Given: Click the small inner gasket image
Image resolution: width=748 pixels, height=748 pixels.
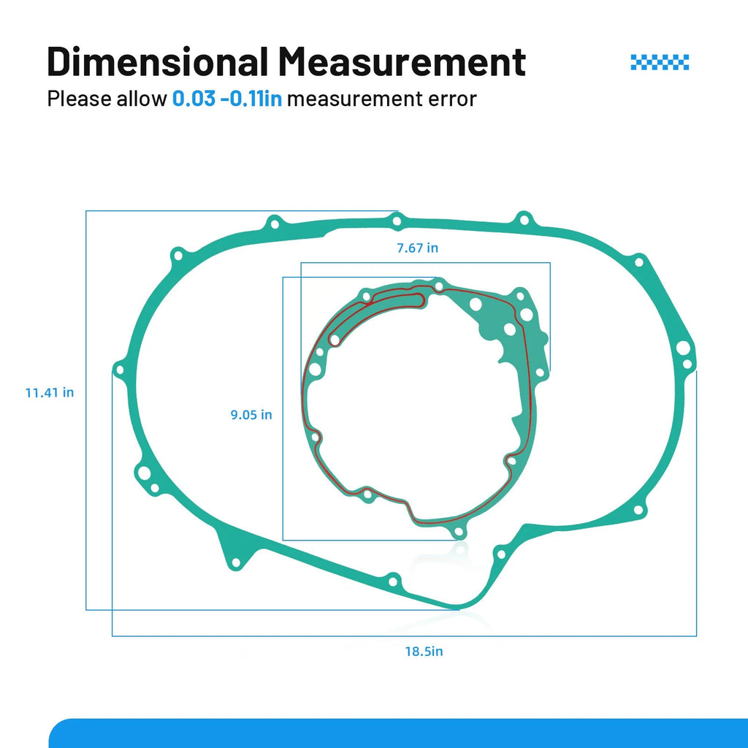Looking at the screenshot, I should (425, 408).
